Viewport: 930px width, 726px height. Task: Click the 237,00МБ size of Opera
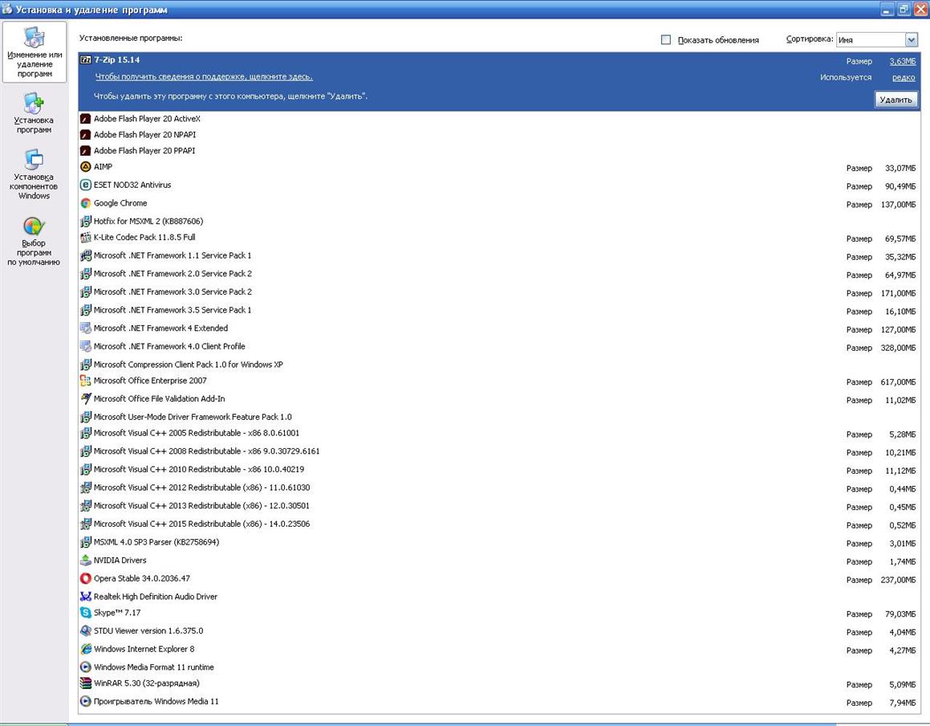click(x=898, y=580)
